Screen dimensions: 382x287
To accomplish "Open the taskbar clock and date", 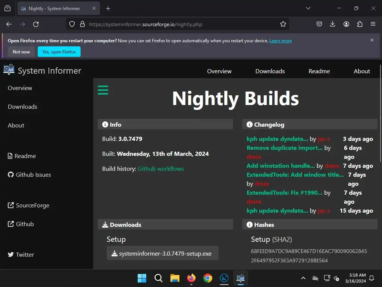I will (x=355, y=278).
